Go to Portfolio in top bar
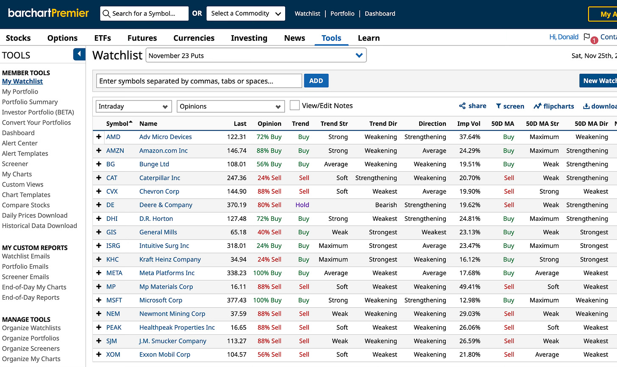The image size is (617, 367). click(342, 14)
